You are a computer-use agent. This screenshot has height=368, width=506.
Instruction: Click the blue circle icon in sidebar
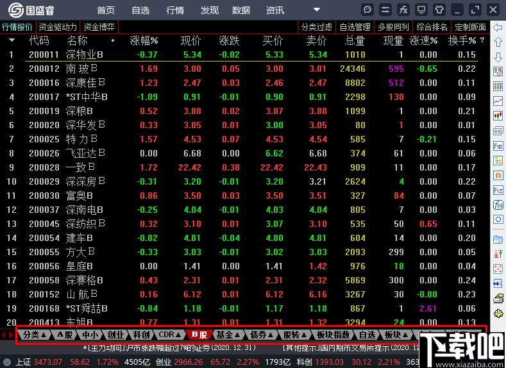coord(498,219)
